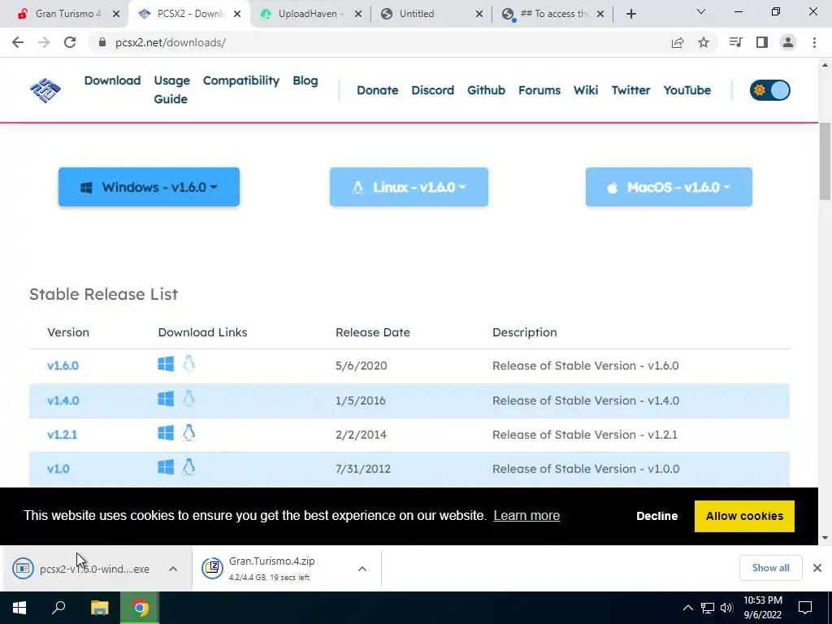Open Chrome side panel

coord(762,42)
